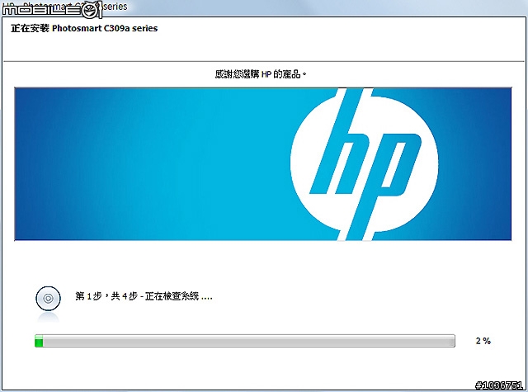
Task: Click the installation progress bar
Action: pyautogui.click(x=245, y=341)
